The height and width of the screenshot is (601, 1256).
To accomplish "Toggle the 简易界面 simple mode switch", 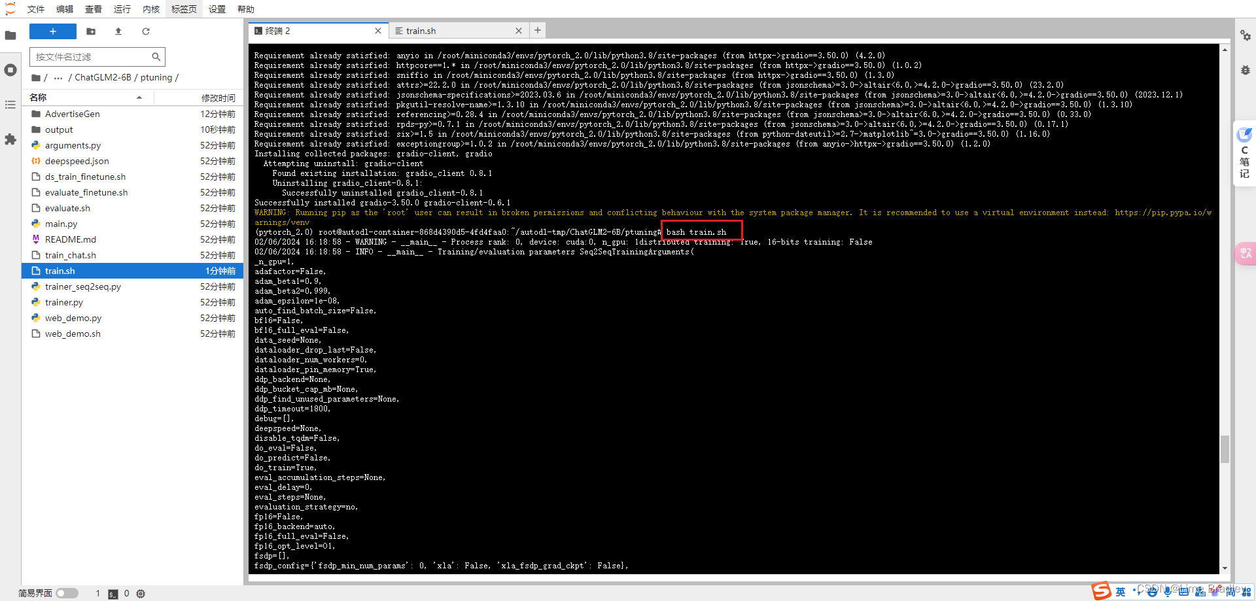I will coord(67,593).
